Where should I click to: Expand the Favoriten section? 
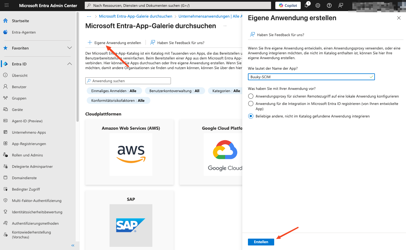point(69,48)
